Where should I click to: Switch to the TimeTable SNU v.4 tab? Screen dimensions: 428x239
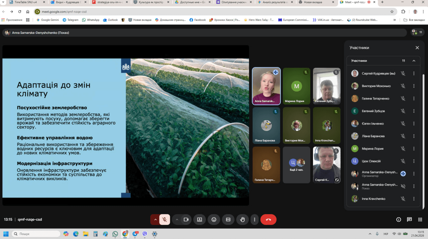[25, 2]
